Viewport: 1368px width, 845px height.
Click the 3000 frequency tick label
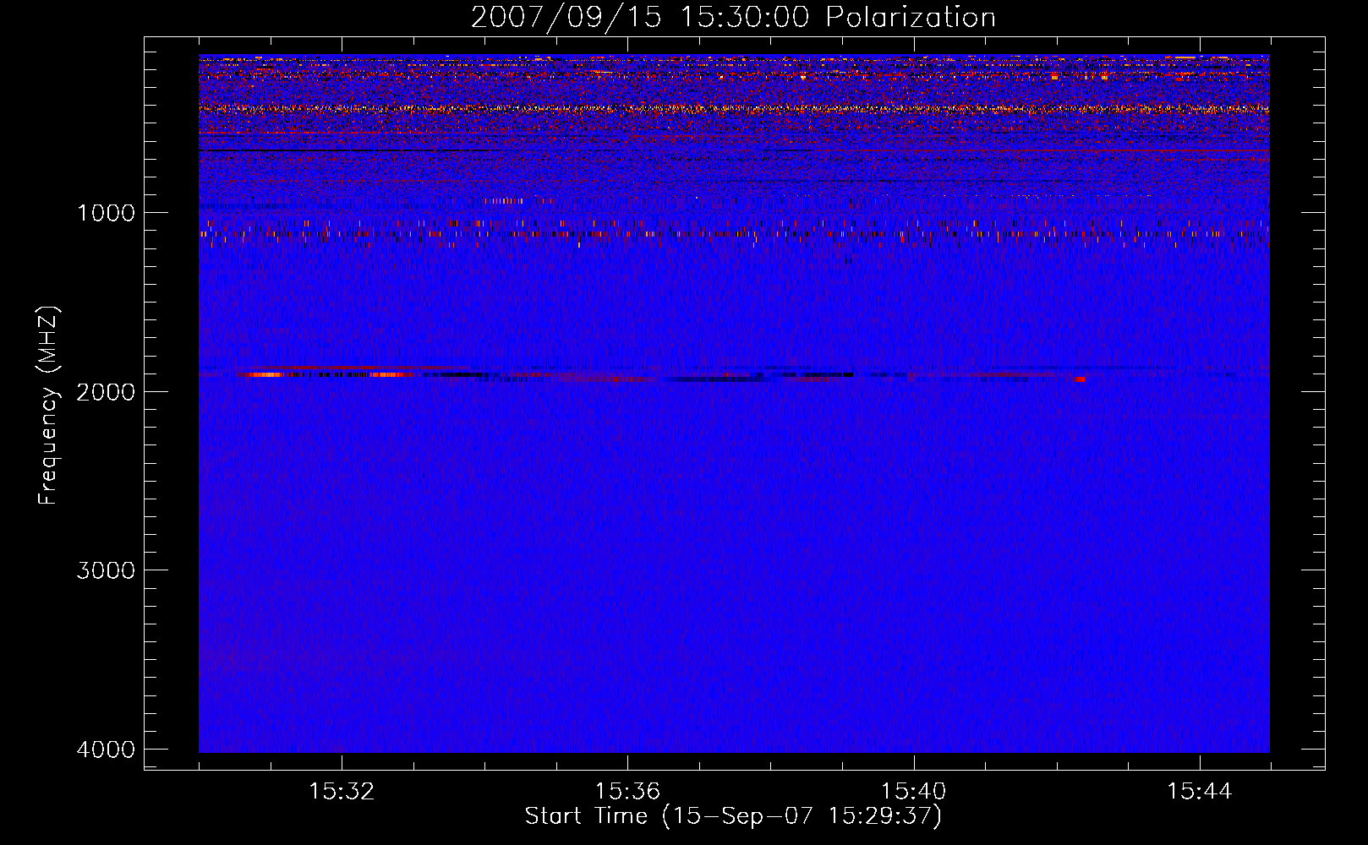pyautogui.click(x=106, y=570)
